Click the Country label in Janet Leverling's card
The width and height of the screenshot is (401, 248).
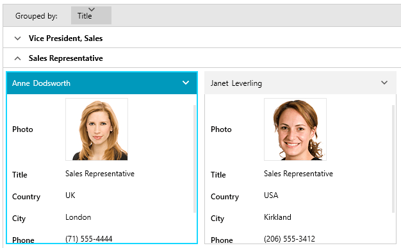tap(225, 197)
